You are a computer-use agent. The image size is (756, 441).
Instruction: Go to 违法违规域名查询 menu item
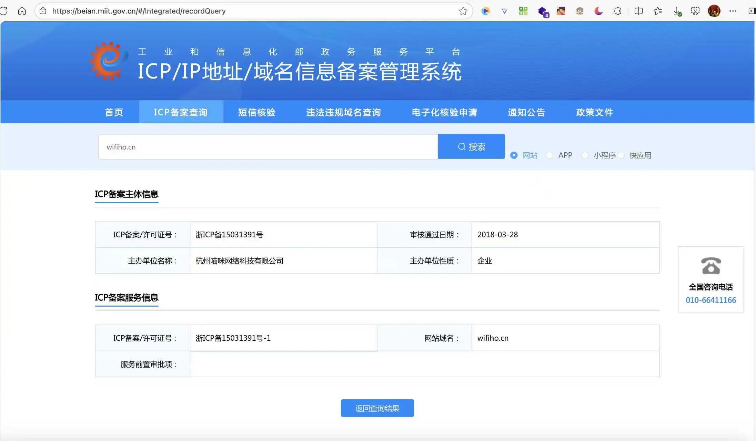(x=343, y=112)
